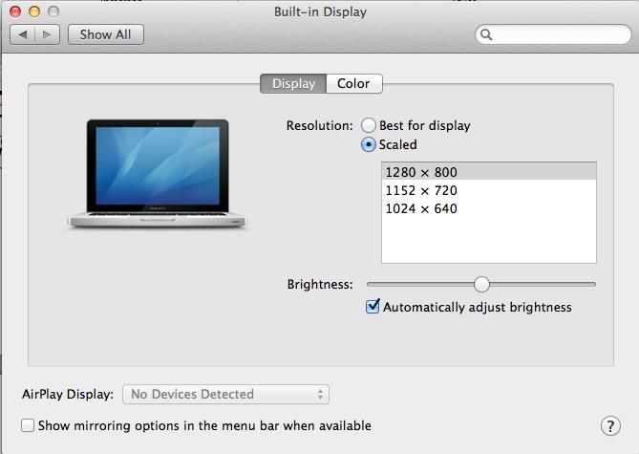Choose the 1024 × 640 resolution
Screen dimensions: 639x454
coord(489,208)
